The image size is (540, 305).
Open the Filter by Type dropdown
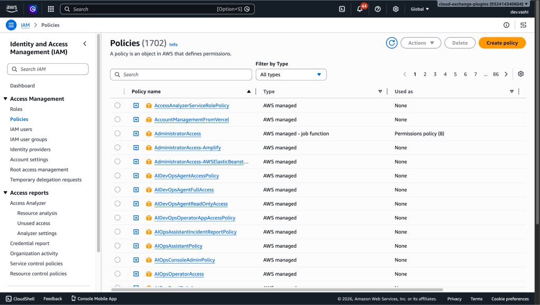[x=291, y=75]
